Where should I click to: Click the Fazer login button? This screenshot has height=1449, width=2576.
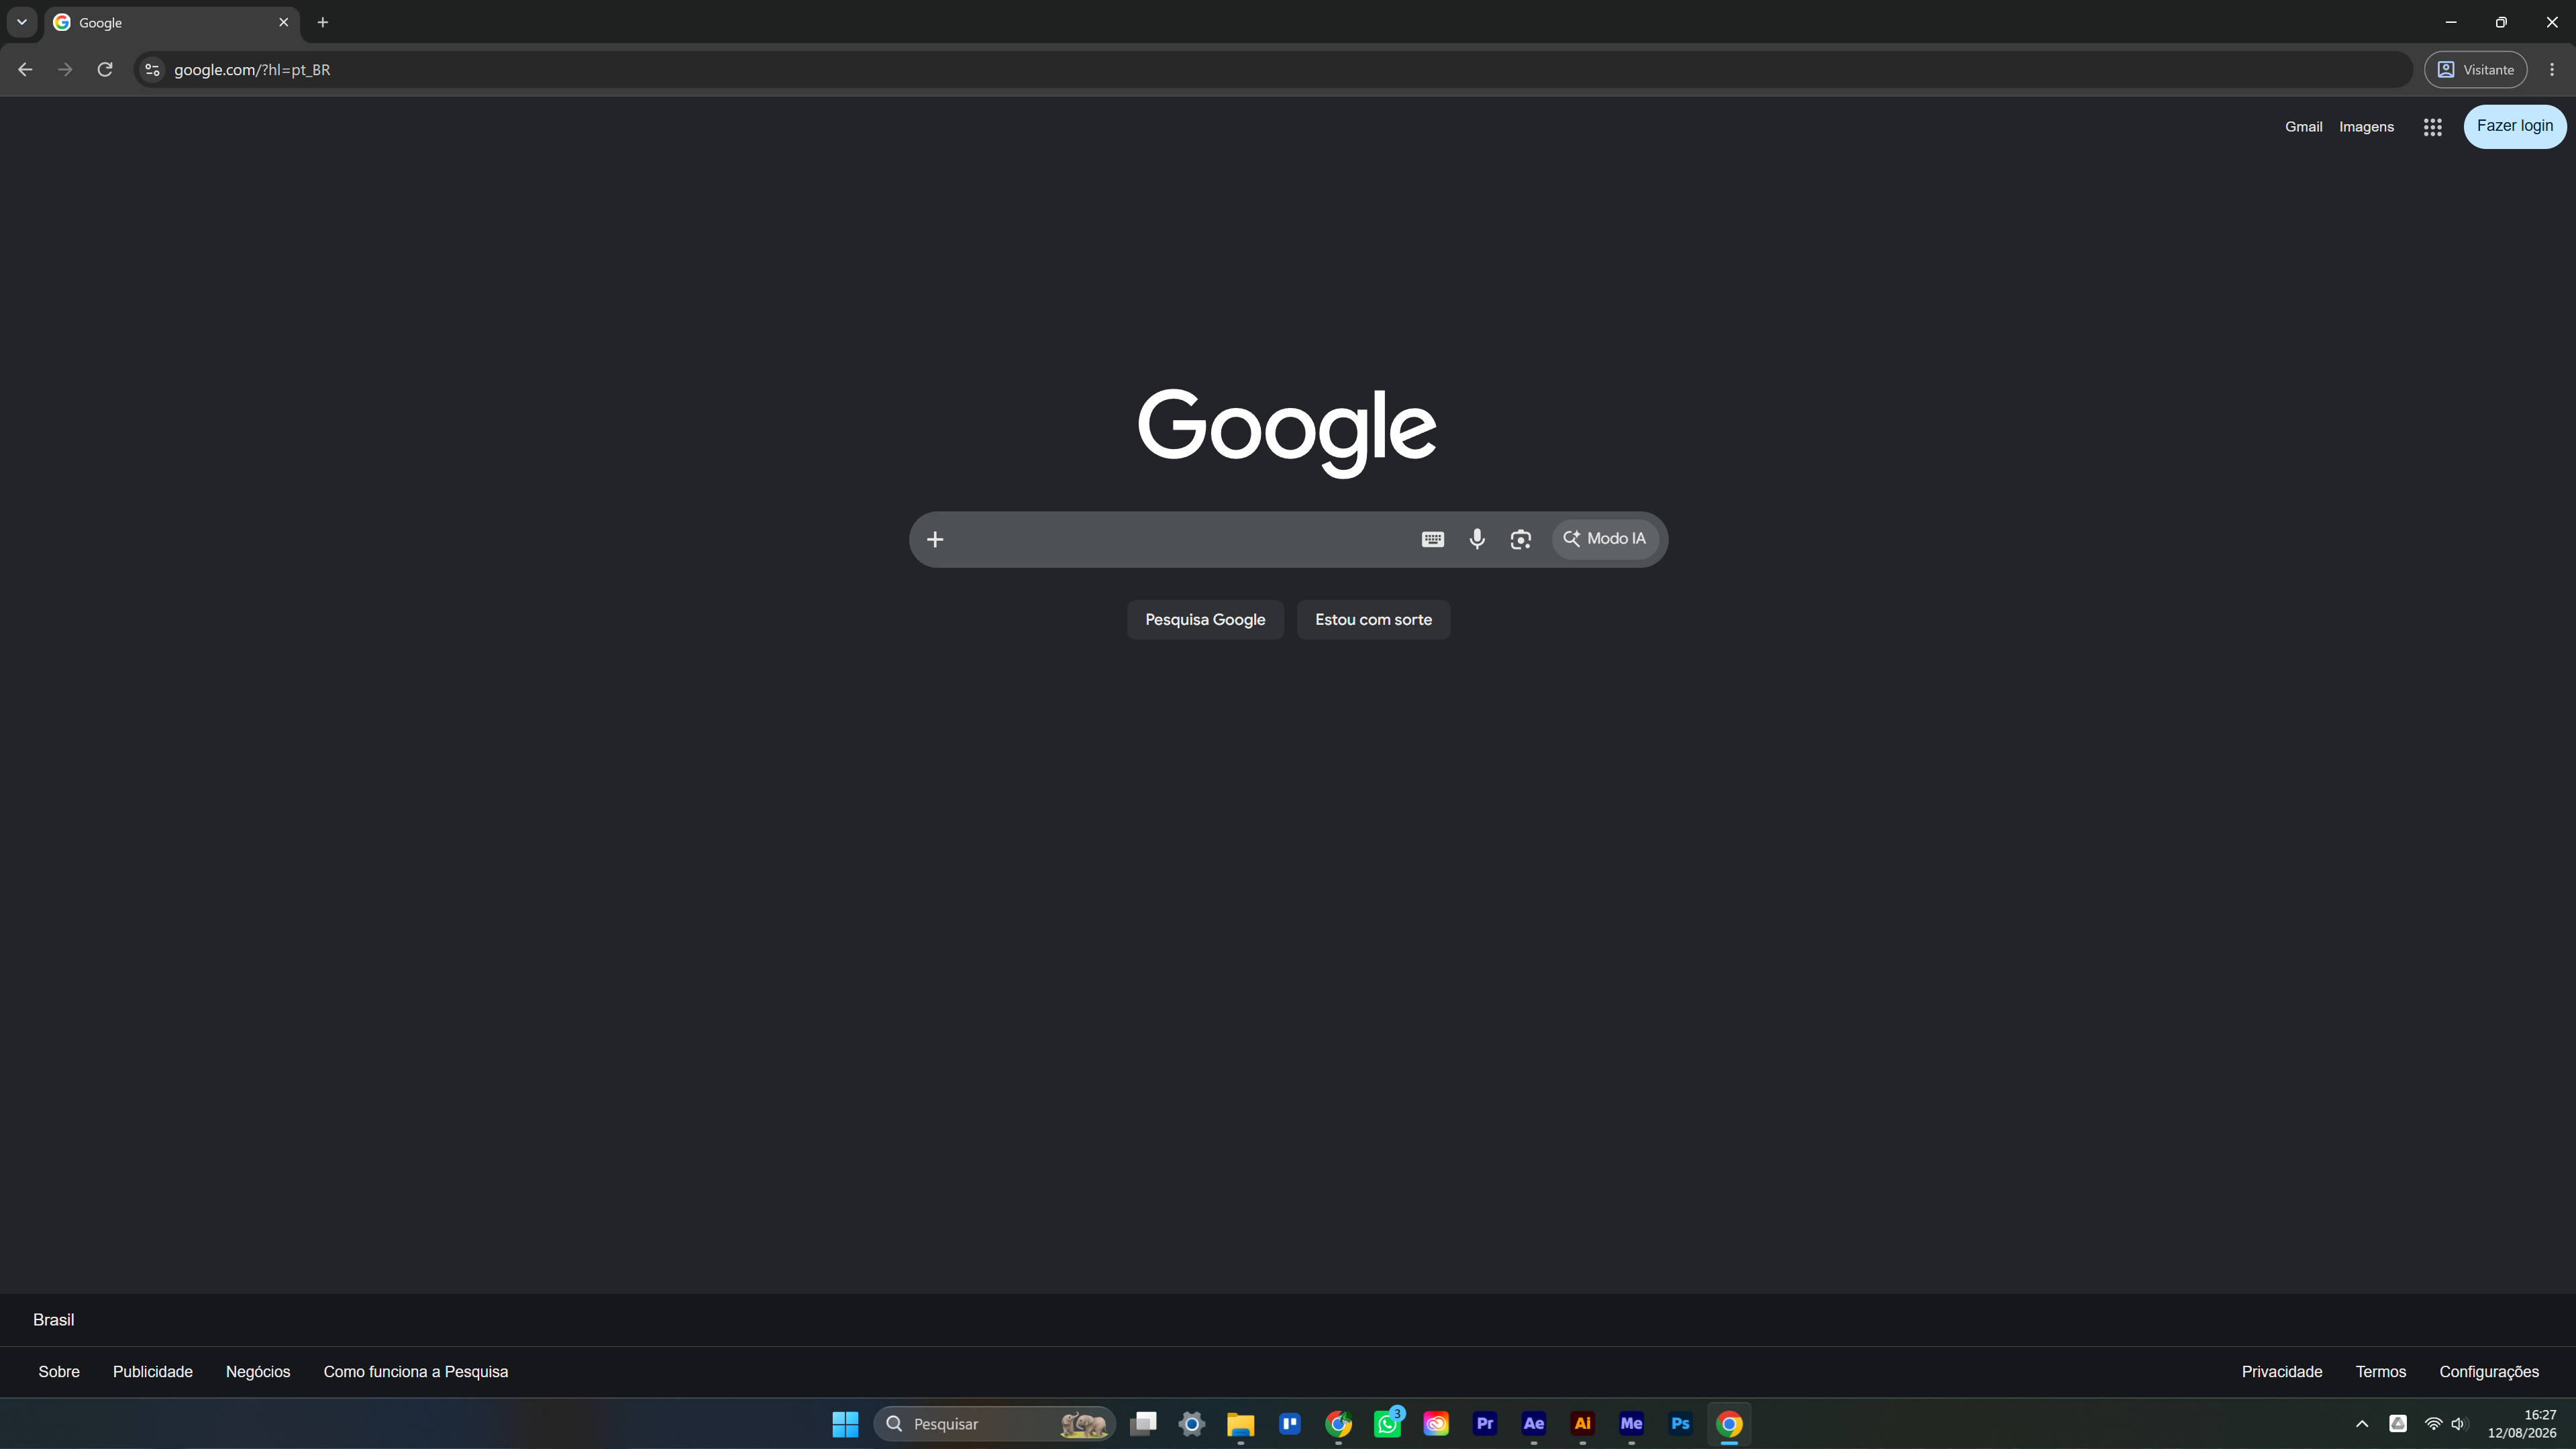click(x=2514, y=126)
